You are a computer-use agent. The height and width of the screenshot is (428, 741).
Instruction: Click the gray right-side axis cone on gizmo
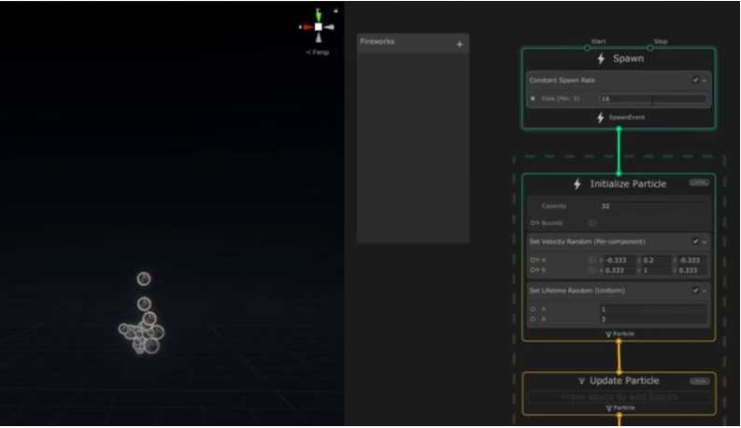click(x=330, y=27)
